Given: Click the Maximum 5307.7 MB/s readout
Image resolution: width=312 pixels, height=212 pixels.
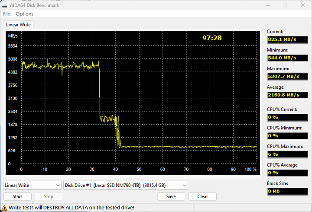Looking at the screenshot, I should point(288,76).
